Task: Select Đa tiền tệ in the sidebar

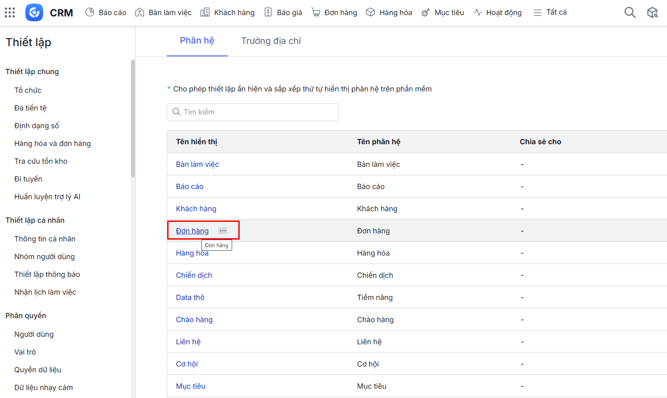Action: click(x=30, y=108)
